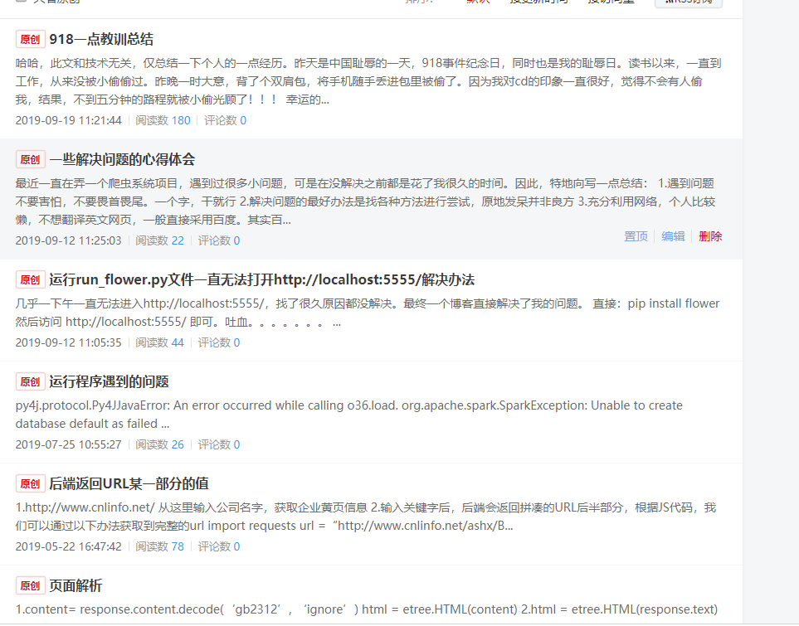The width and height of the screenshot is (799, 626).
Task: Click 评论数 0 of the 918 article
Action: (x=225, y=120)
